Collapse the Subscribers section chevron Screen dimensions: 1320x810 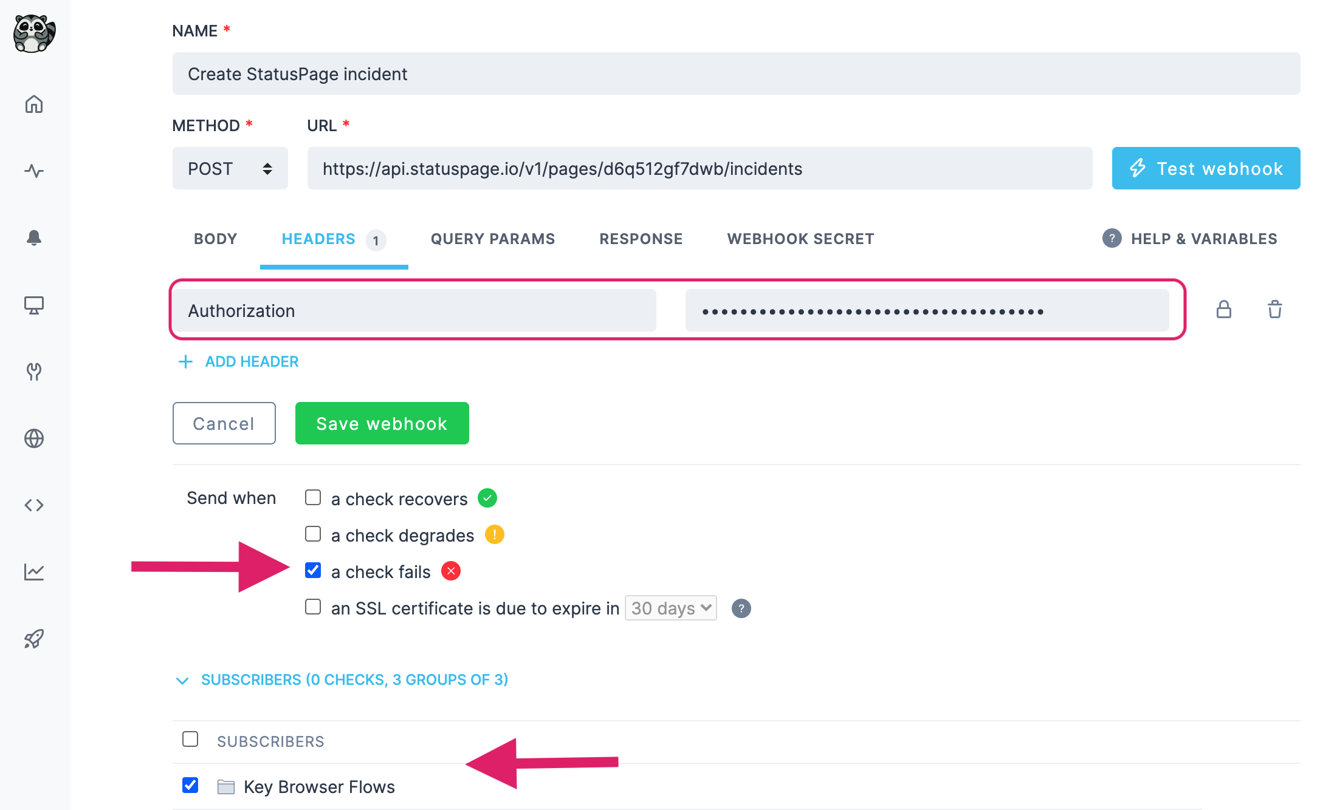tap(182, 680)
